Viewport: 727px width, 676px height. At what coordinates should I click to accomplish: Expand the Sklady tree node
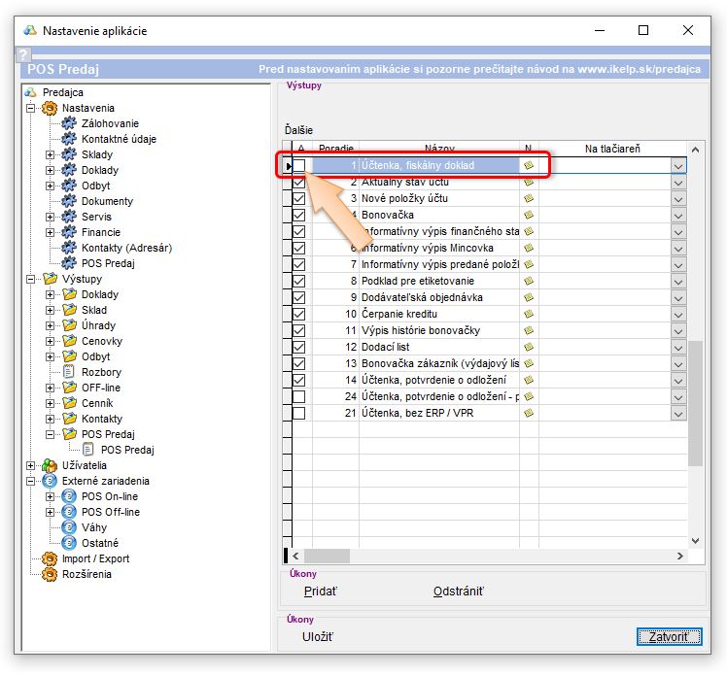coord(51,154)
